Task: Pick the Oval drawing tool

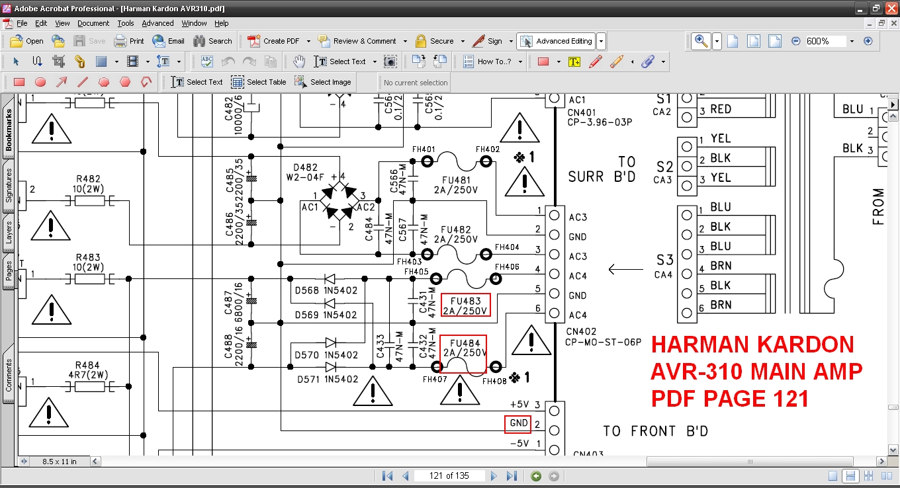Action: [40, 83]
